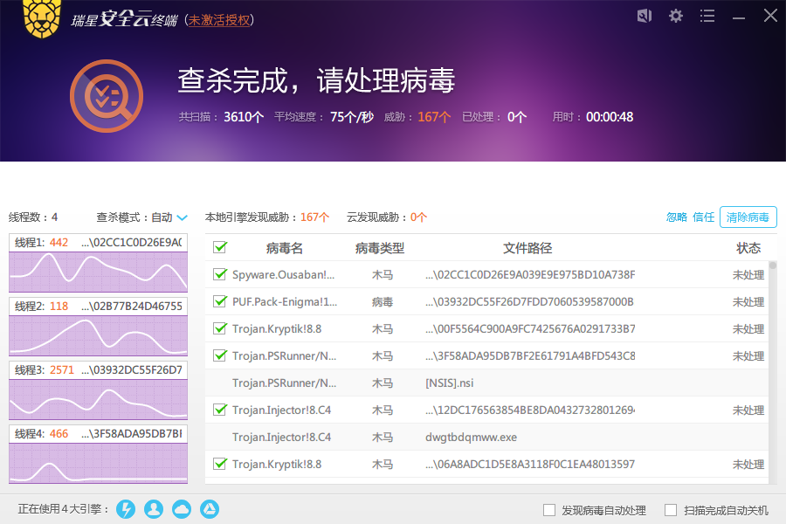786x524 pixels.
Task: Uncheck the PUF.Pack-Enigma row checkbox
Action: [x=220, y=301]
